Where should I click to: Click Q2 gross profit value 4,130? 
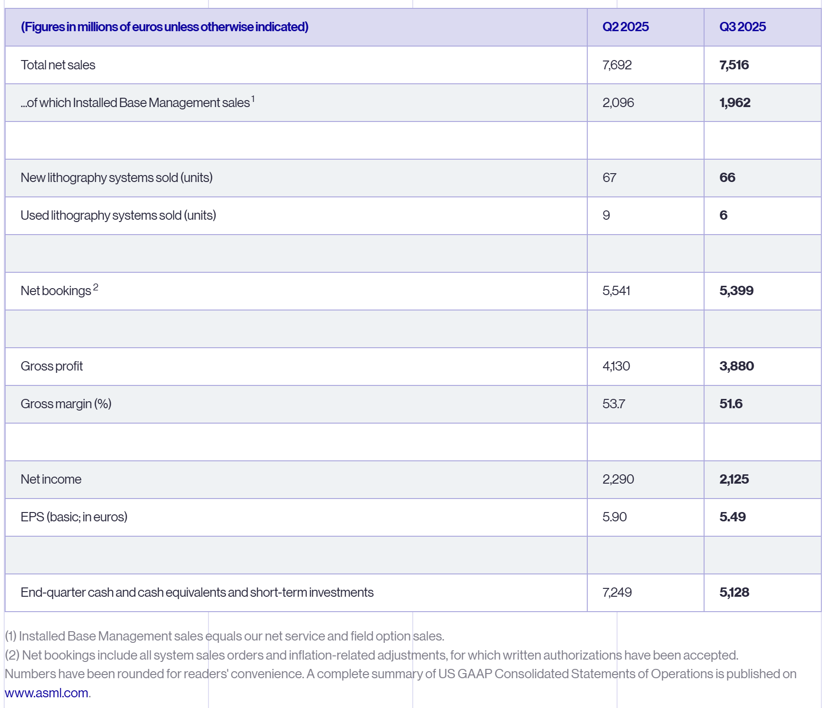click(x=616, y=366)
